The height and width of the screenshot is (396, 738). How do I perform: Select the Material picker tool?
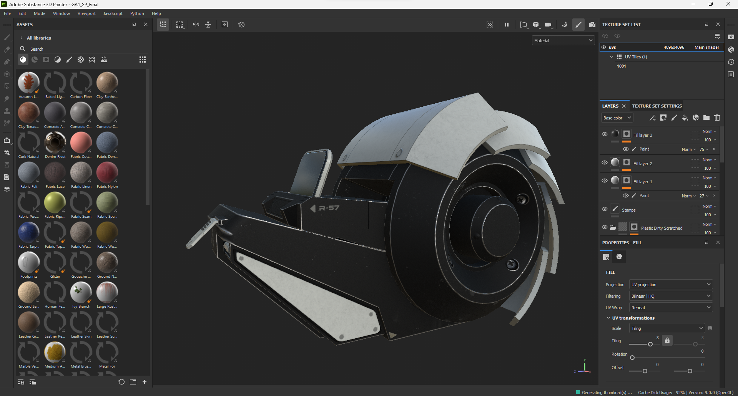[x=7, y=123]
